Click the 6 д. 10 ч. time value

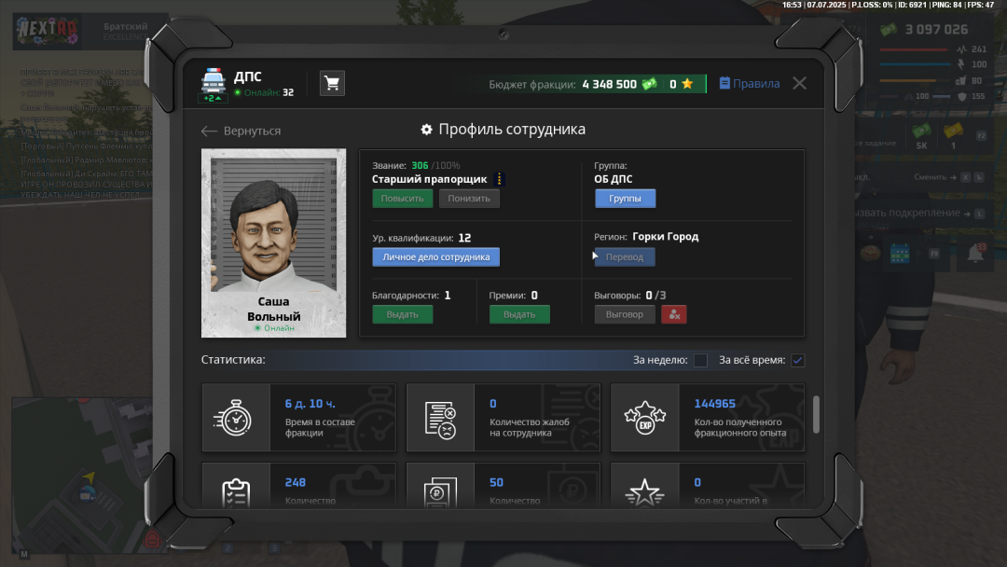click(310, 404)
